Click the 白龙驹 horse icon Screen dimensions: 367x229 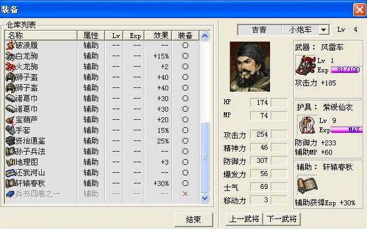click(10, 56)
